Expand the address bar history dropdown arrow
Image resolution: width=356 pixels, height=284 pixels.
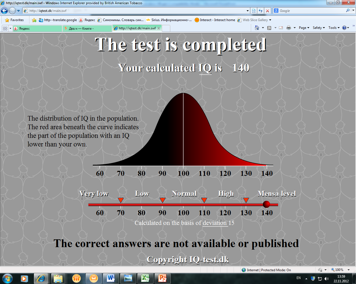tap(248, 11)
